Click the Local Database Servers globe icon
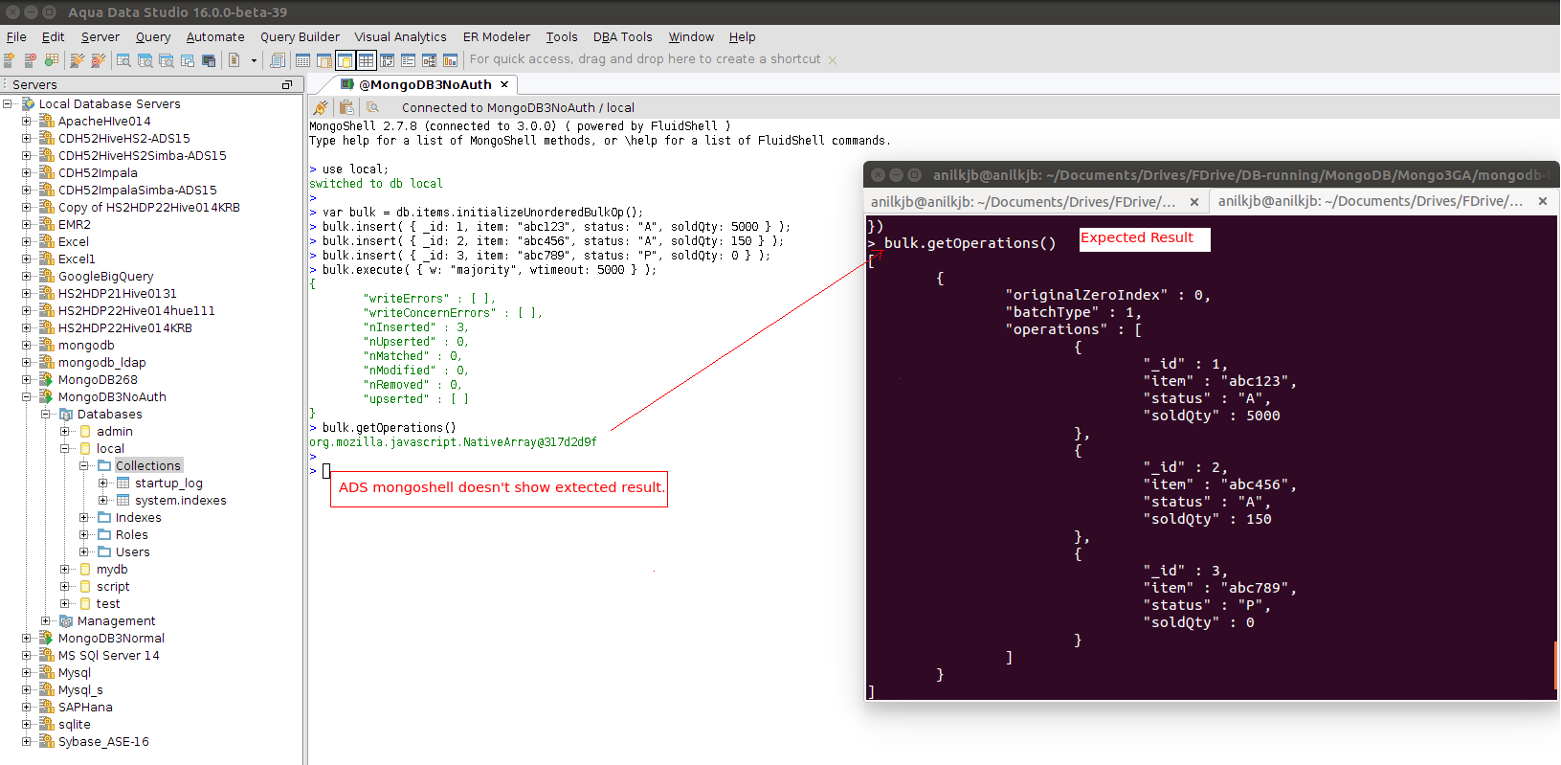 (x=28, y=103)
